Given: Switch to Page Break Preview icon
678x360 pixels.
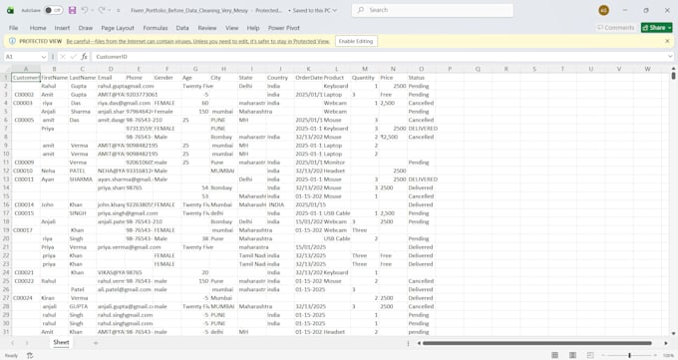Looking at the screenshot, I should click(x=590, y=355).
